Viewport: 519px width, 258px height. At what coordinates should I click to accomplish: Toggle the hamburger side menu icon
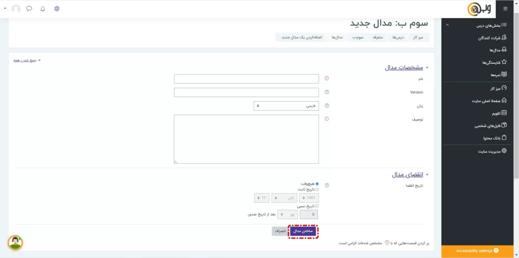[505, 9]
